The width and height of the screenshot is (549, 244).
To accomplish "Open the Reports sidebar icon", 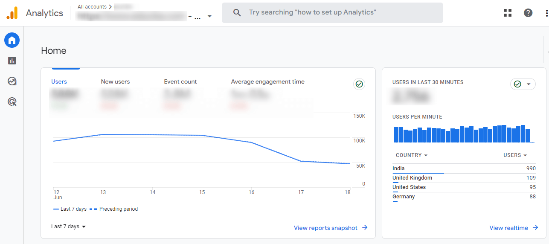I will click(12, 61).
